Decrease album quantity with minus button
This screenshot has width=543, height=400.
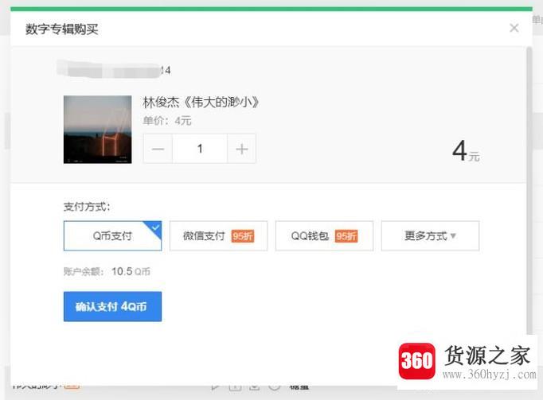coord(158,149)
